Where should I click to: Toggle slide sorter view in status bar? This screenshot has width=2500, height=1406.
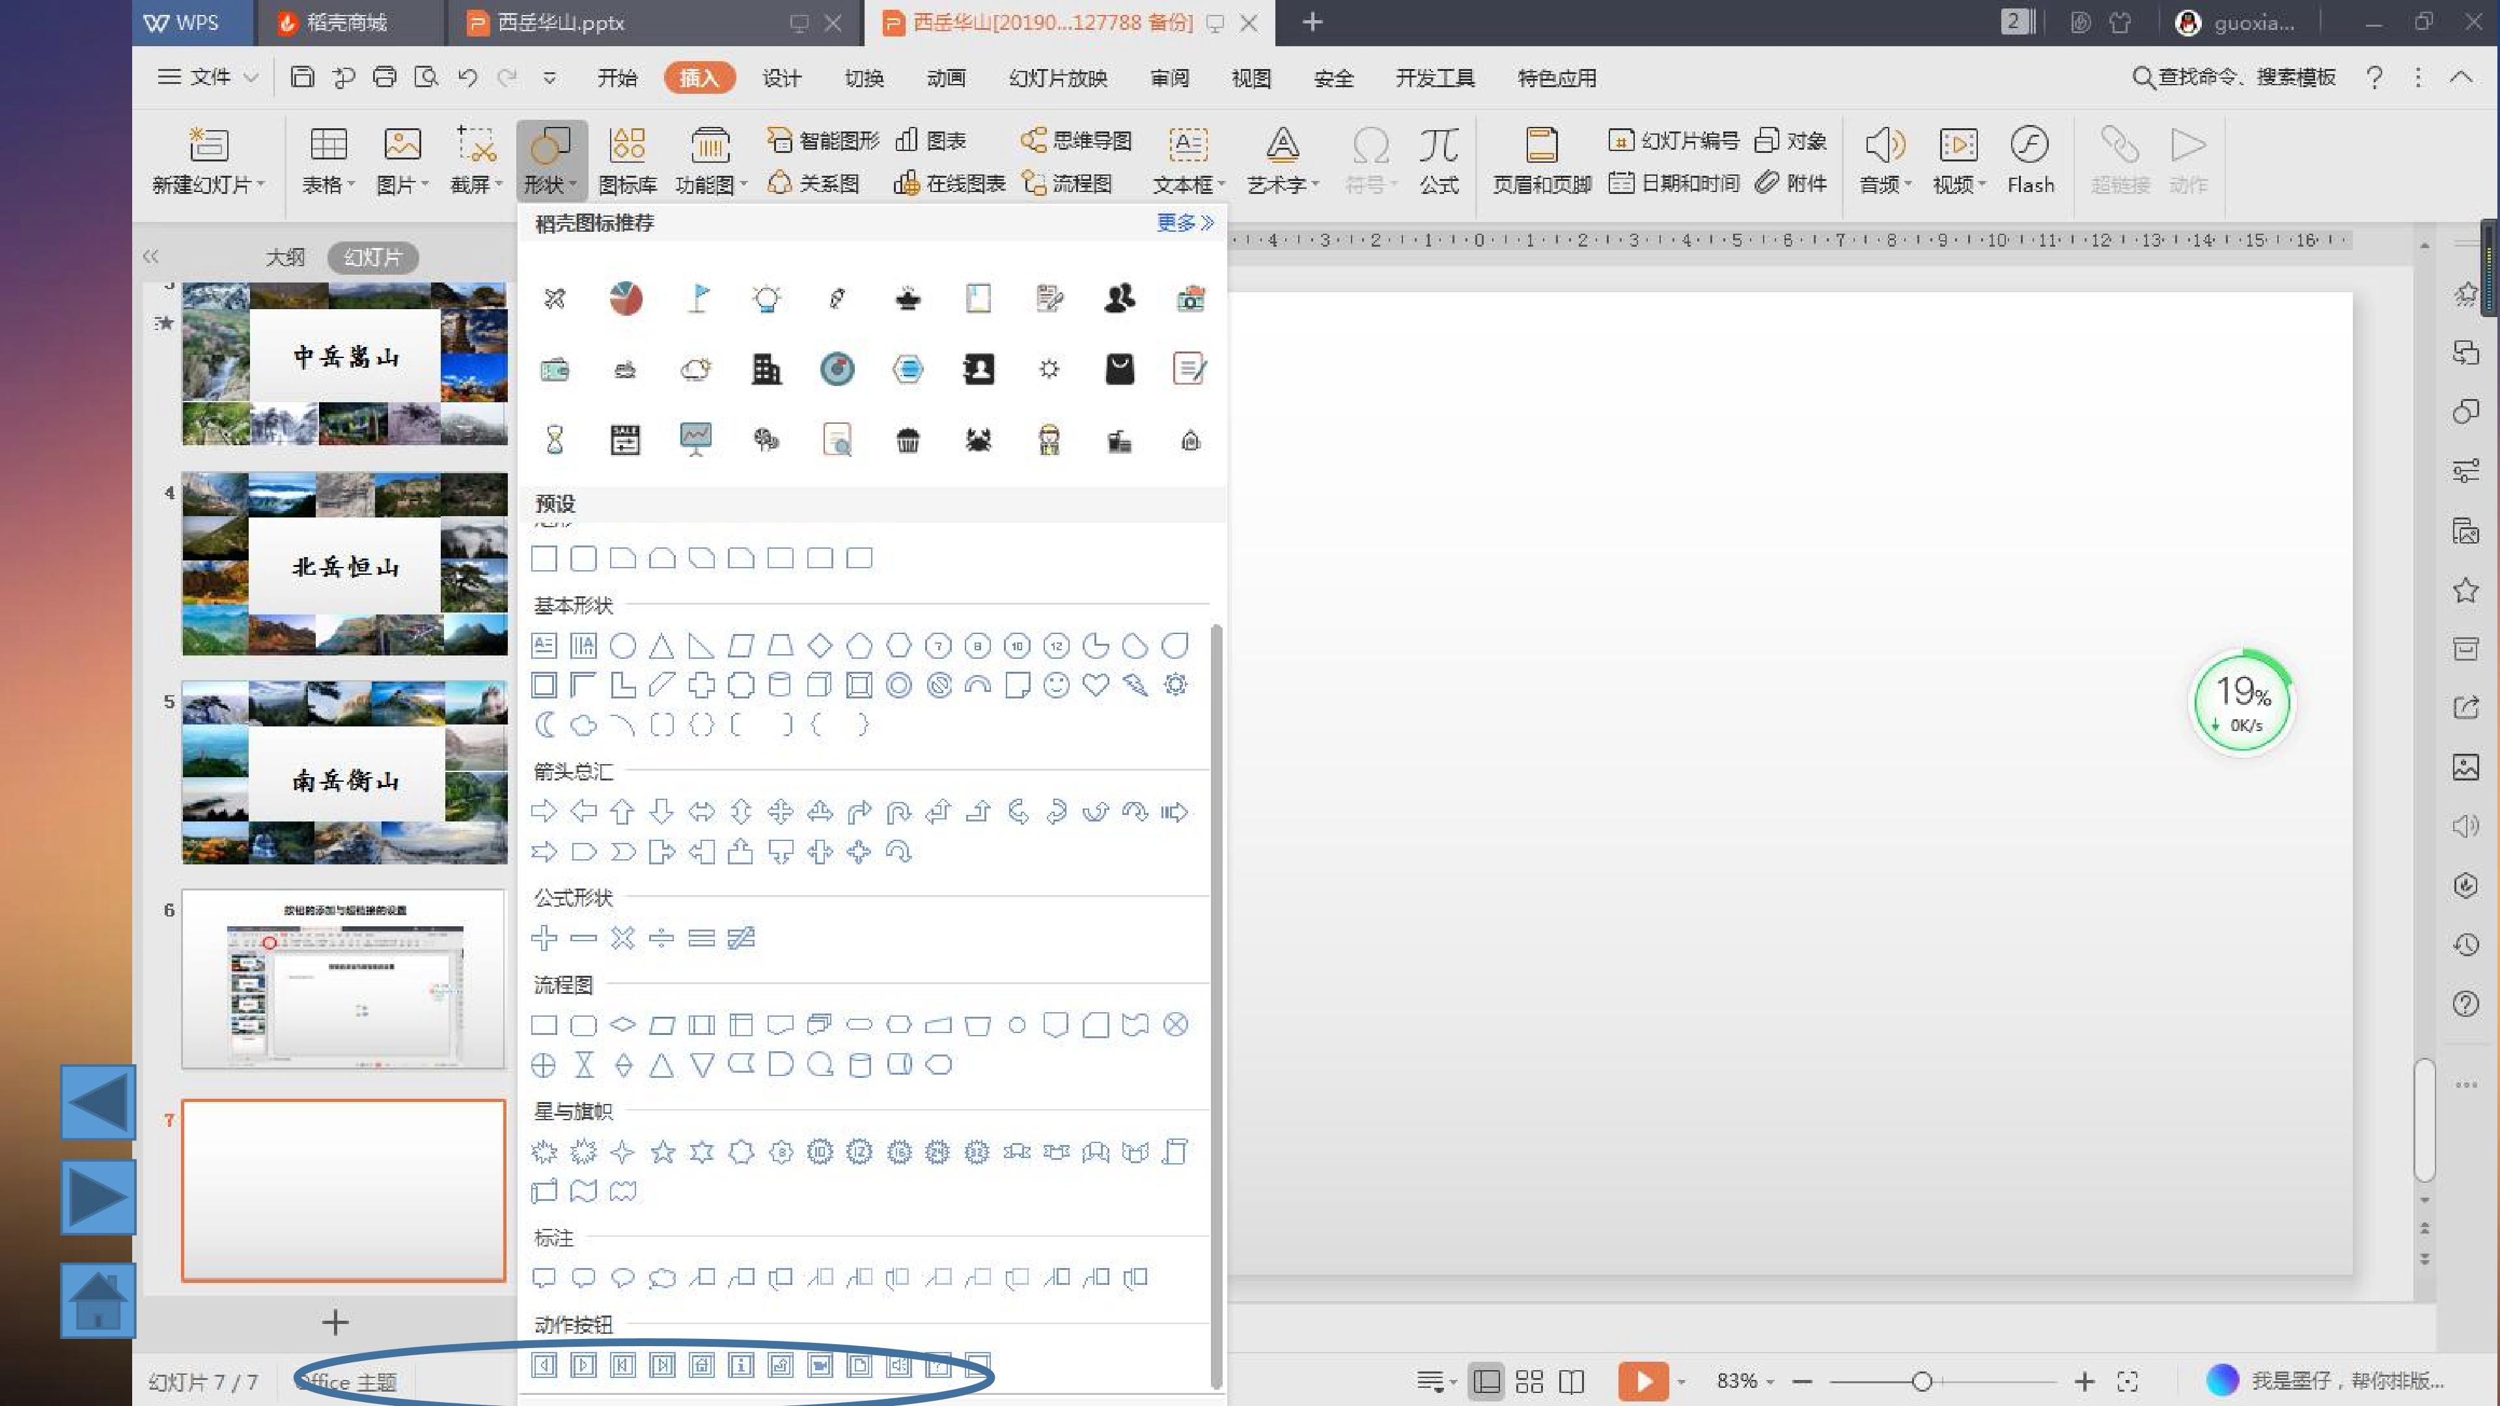tap(1529, 1381)
